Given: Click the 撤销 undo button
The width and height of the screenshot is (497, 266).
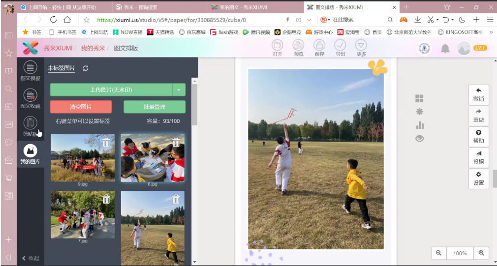Looking at the screenshot, I should (x=478, y=95).
